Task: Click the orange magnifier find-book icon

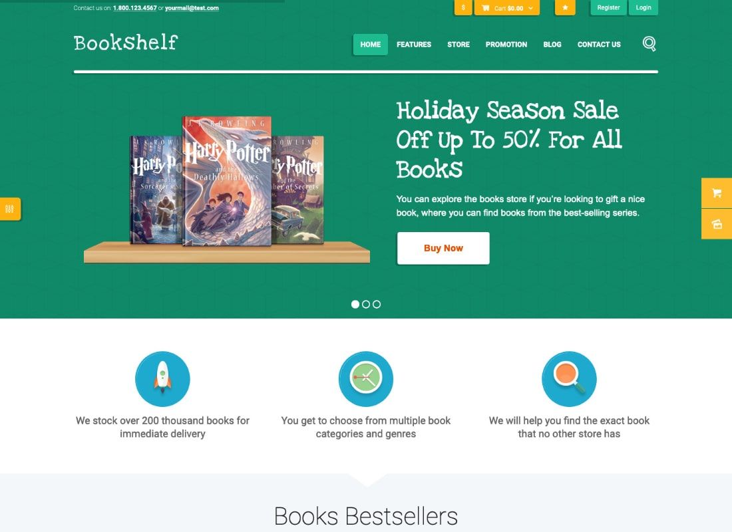Action: point(569,379)
